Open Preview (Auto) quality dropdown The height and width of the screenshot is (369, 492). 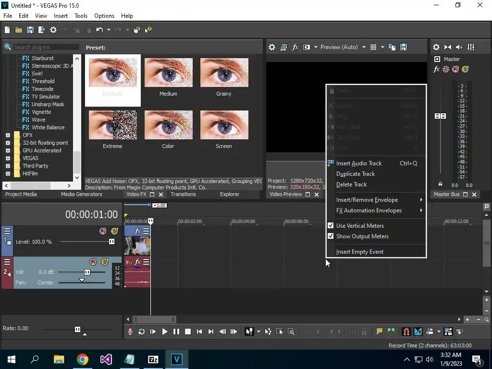[x=364, y=47]
